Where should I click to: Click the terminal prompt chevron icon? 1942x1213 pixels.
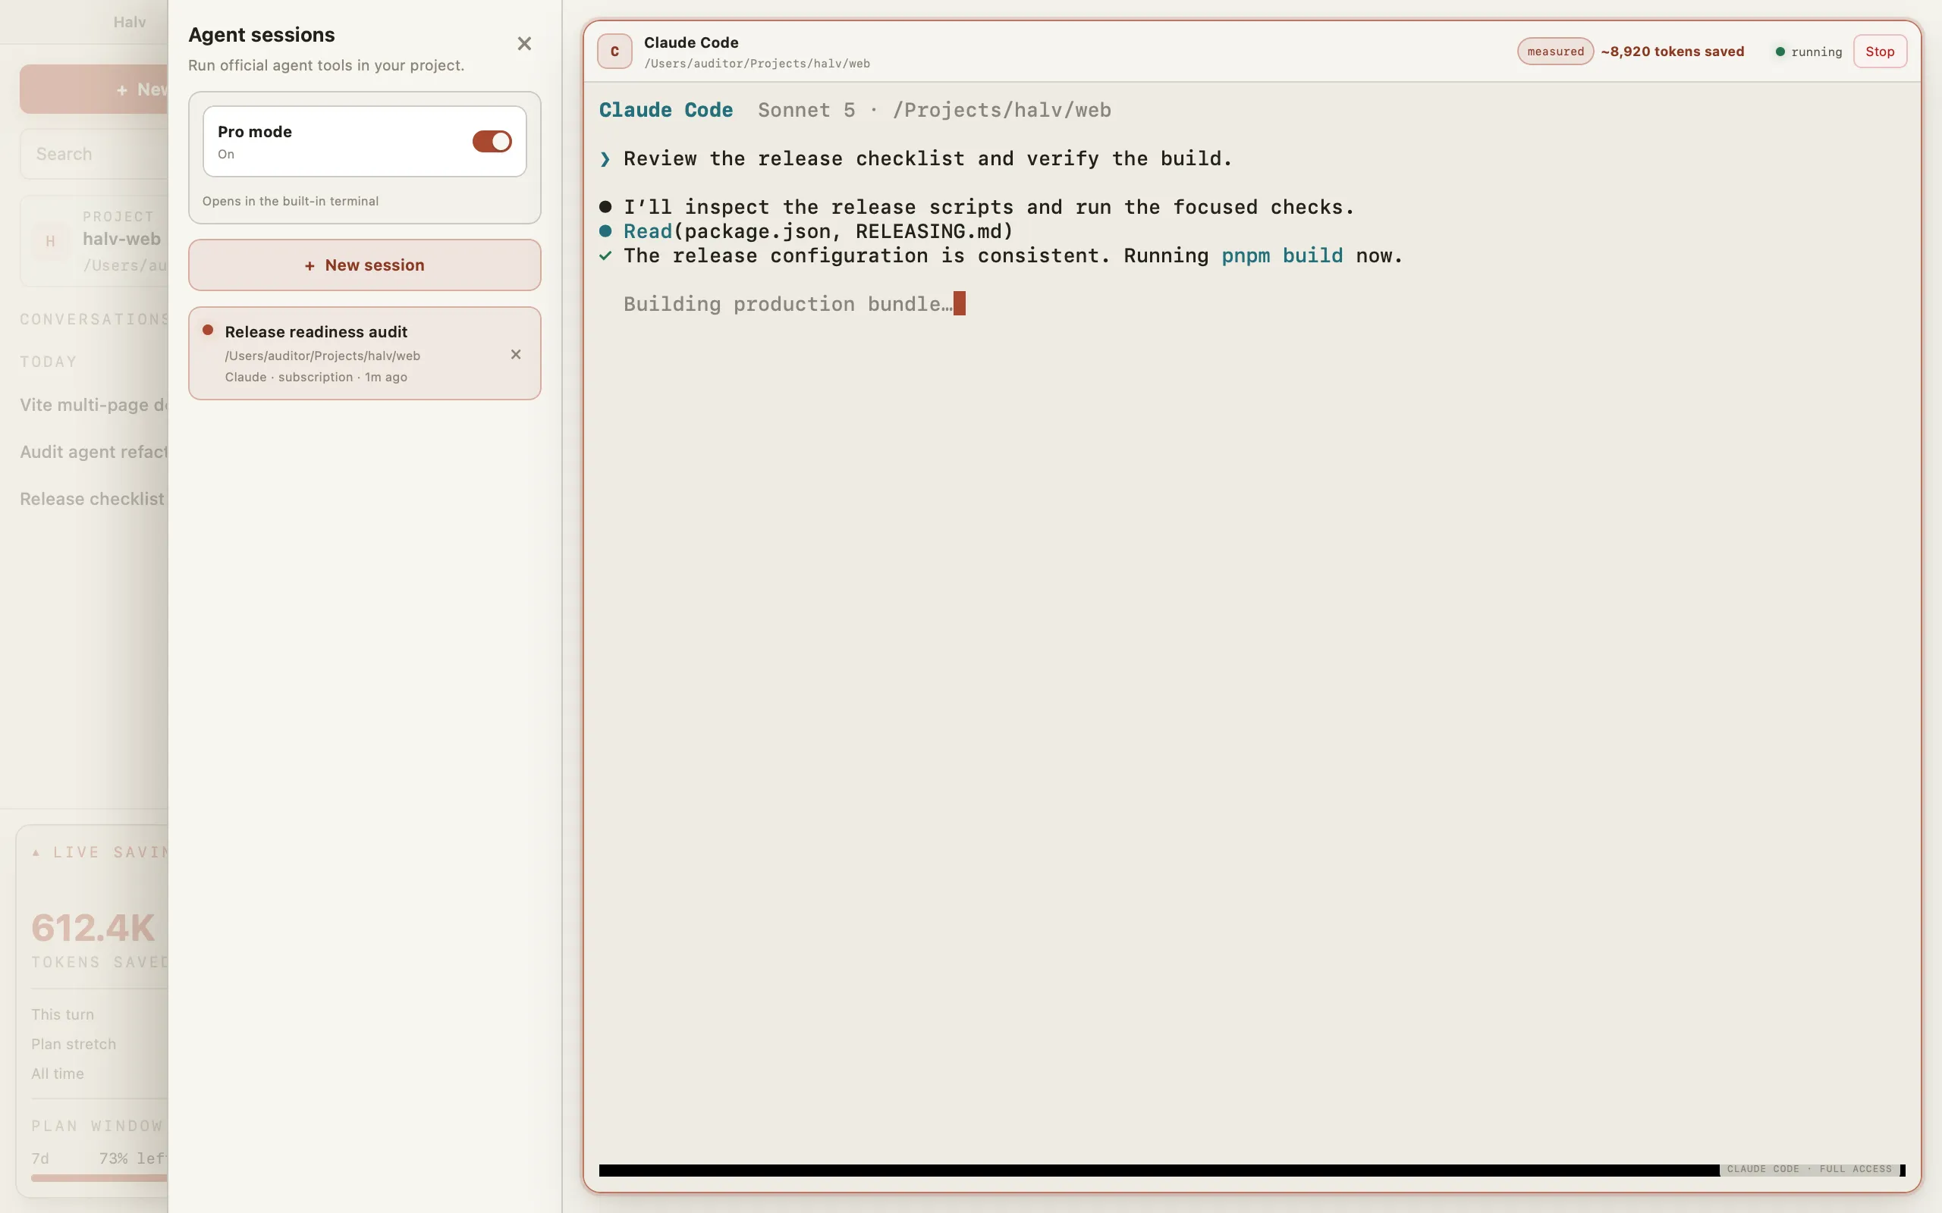605,159
